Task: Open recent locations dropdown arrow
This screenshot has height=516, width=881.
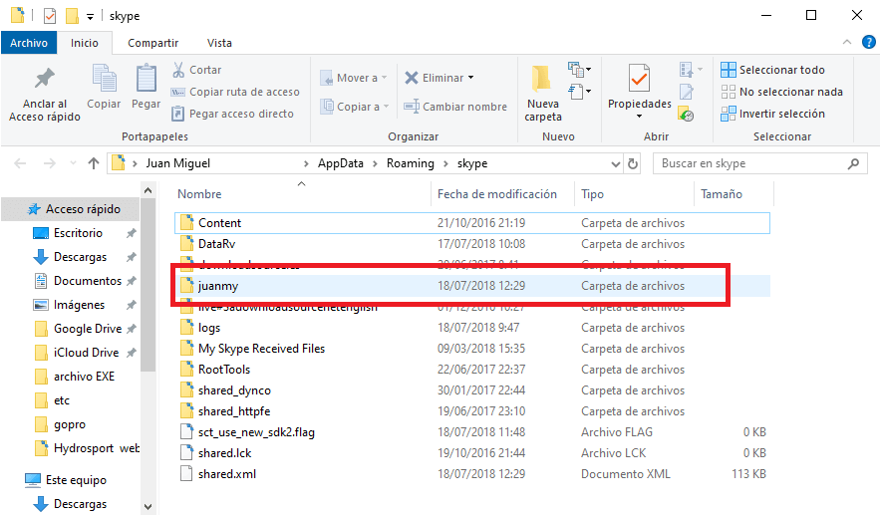Action: pyautogui.click(x=73, y=163)
